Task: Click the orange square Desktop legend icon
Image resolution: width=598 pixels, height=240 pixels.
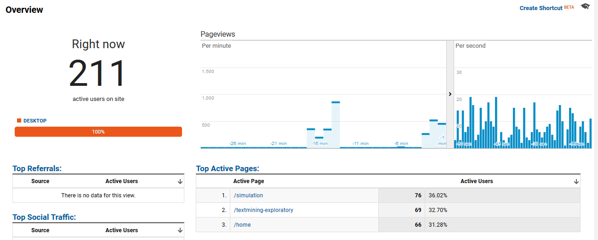Action: coord(19,121)
